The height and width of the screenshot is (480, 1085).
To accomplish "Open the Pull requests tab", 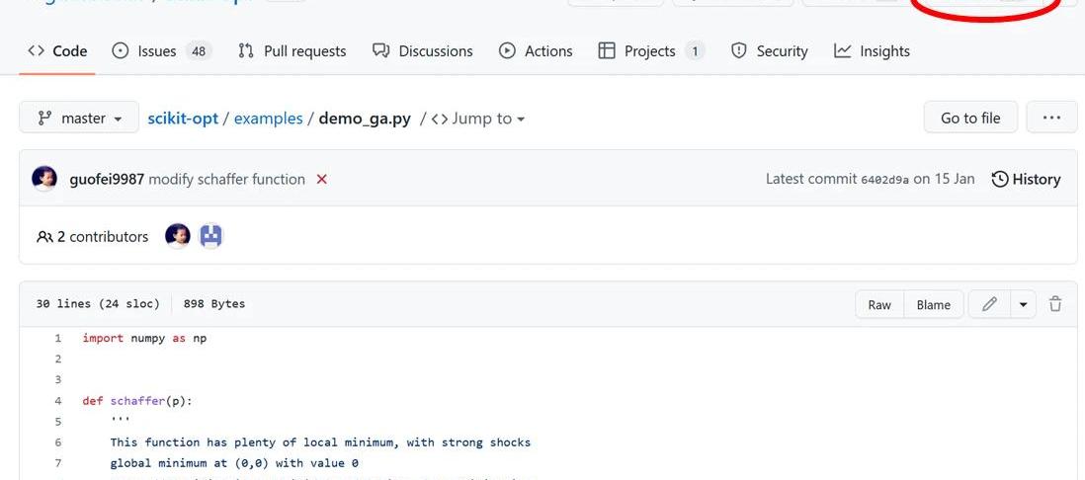I will click(x=292, y=51).
